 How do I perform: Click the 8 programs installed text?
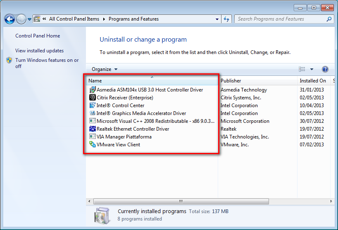[x=140, y=219]
